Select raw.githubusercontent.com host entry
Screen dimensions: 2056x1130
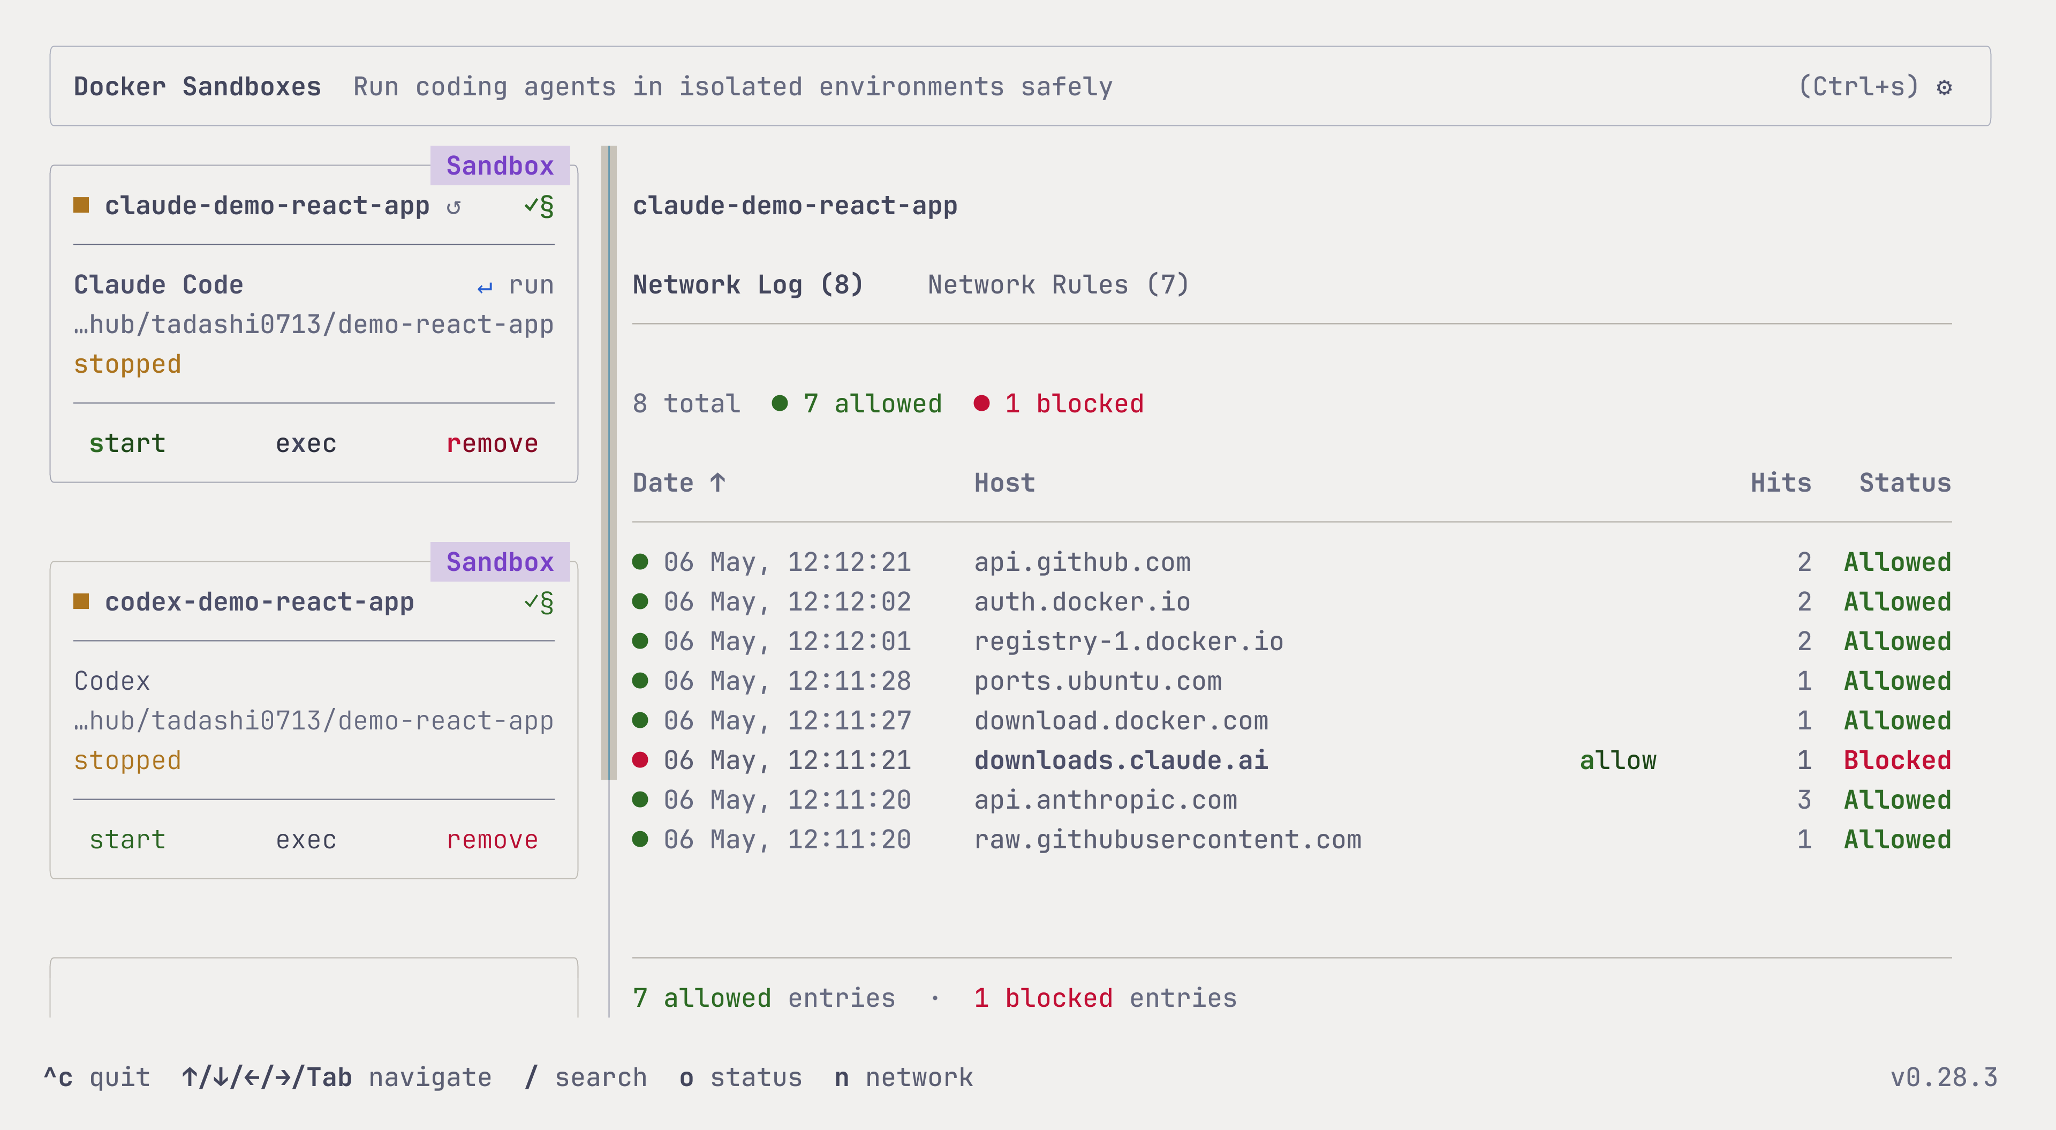tap(1168, 839)
